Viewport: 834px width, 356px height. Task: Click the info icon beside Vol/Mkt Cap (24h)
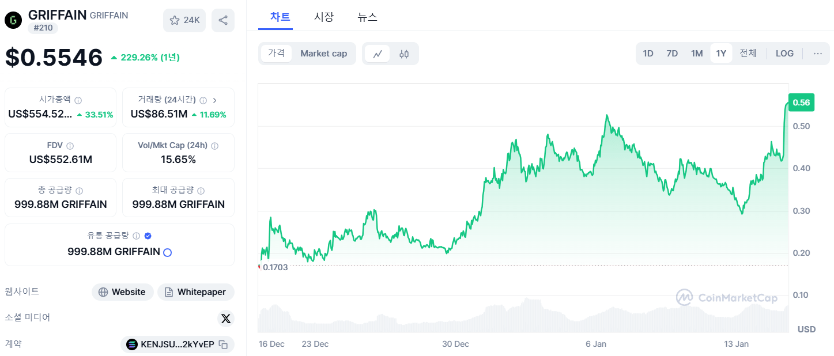pyautogui.click(x=214, y=145)
